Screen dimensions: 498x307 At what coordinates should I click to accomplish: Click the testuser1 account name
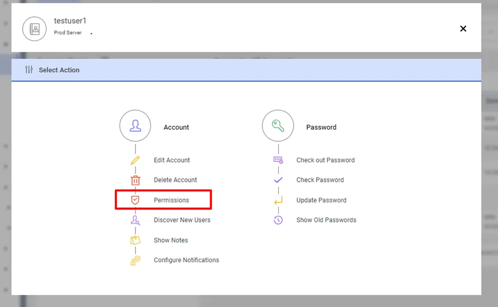point(70,21)
